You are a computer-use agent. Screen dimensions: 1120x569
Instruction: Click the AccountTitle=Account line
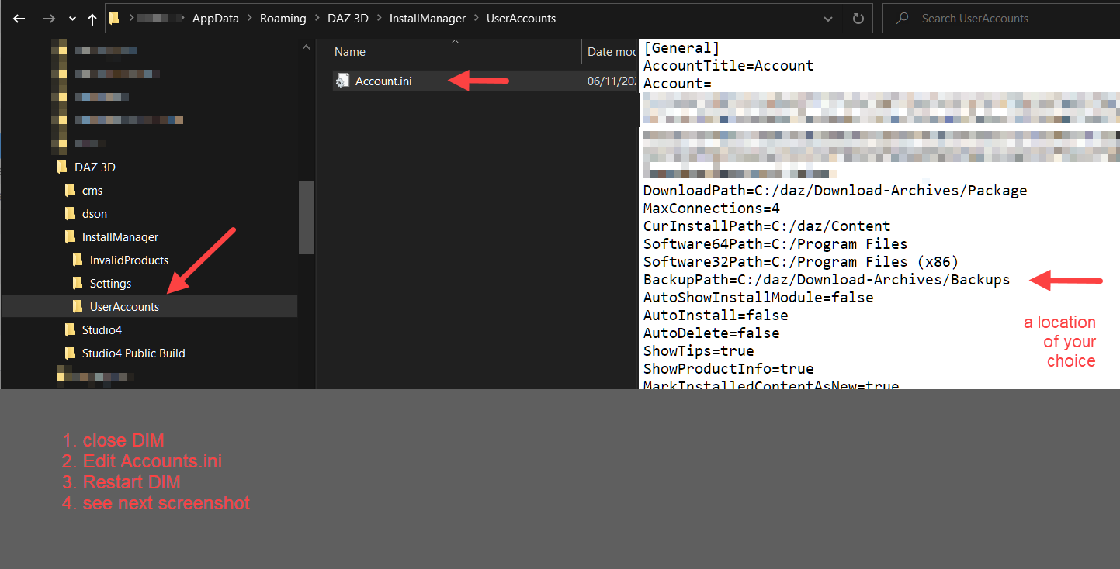click(x=729, y=66)
